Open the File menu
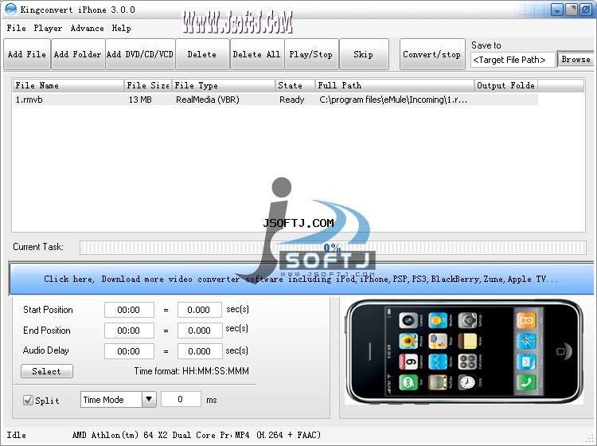 pyautogui.click(x=17, y=28)
